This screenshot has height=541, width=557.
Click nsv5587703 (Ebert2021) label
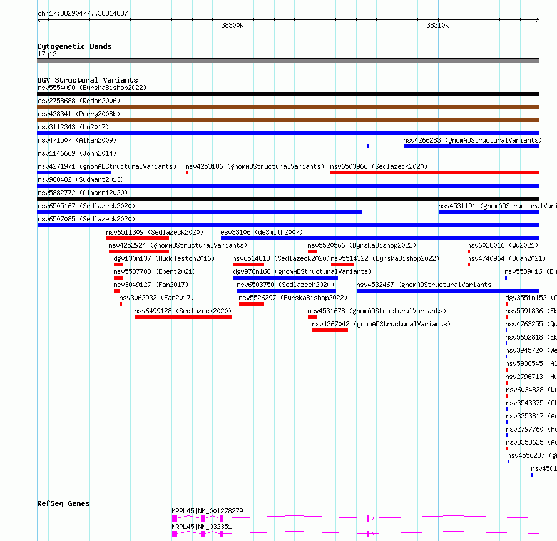click(155, 271)
